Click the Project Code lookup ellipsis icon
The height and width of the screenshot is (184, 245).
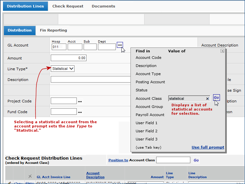[x=80, y=101]
